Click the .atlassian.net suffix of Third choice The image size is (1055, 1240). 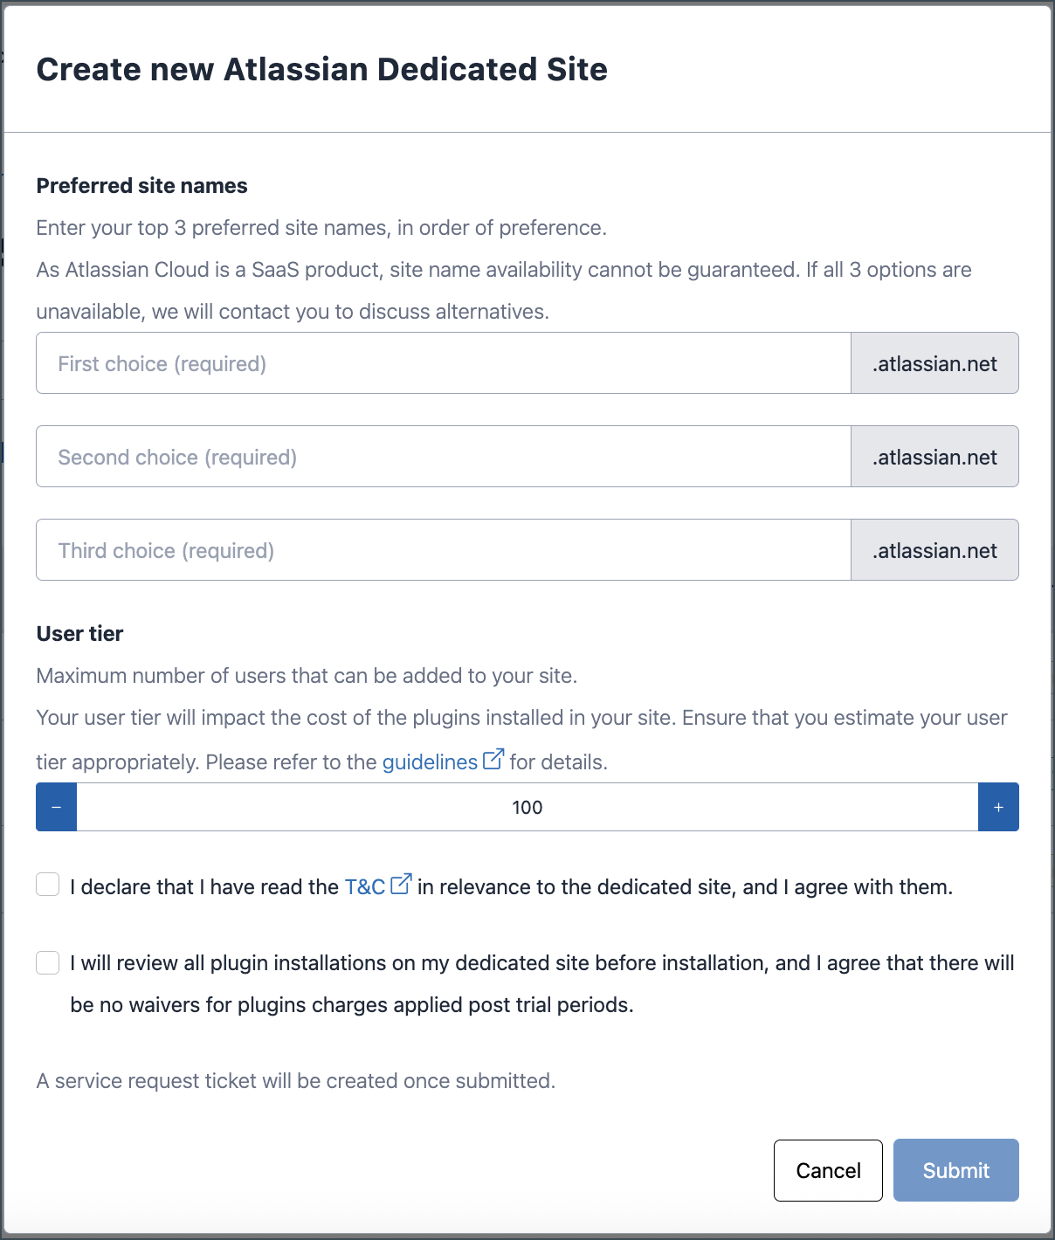coord(934,550)
